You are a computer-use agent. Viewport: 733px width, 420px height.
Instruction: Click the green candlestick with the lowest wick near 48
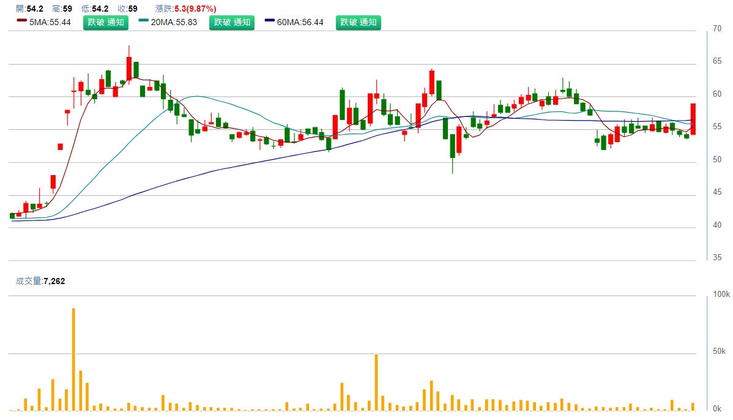tap(452, 146)
